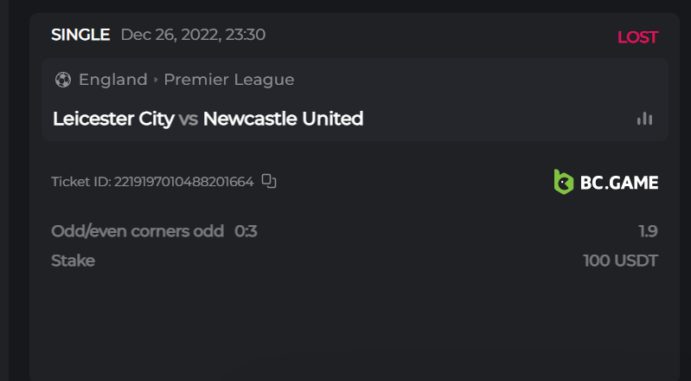Click the Stake label
691x381 pixels.
73,261
